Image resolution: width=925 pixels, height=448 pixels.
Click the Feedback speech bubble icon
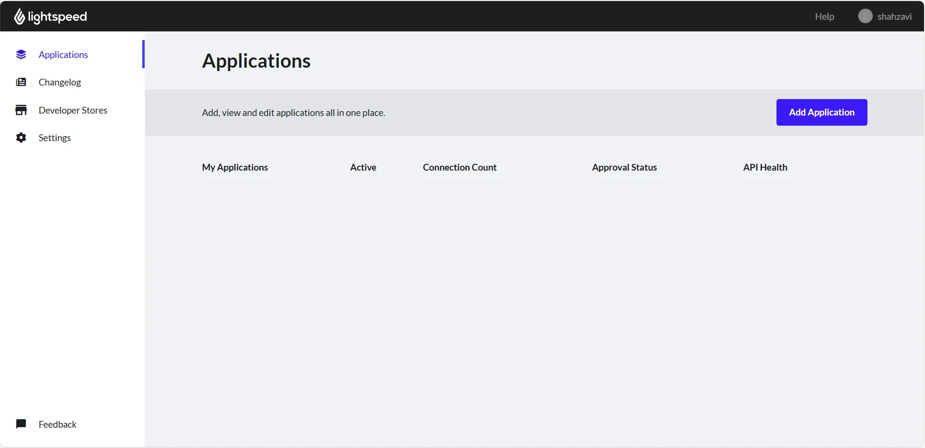pos(21,424)
